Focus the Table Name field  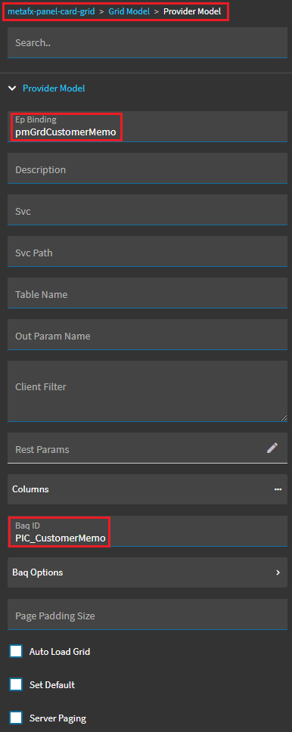pos(148,293)
